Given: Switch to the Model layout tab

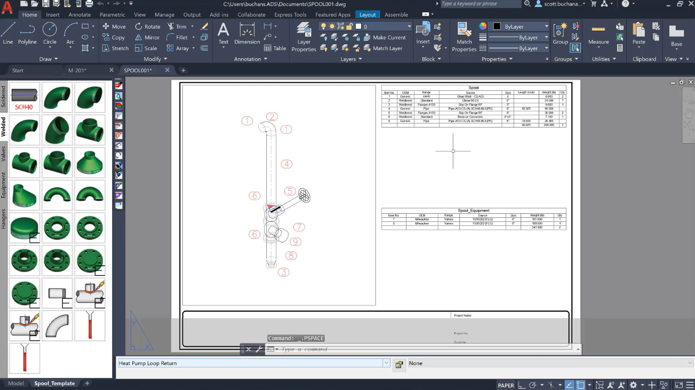Looking at the screenshot, I should point(16,383).
